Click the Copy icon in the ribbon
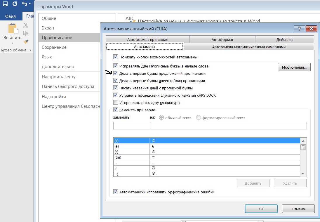 [x=26, y=34]
